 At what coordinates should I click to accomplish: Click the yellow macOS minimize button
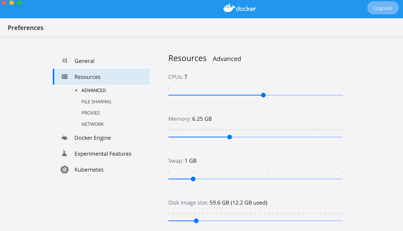pyautogui.click(x=12, y=3)
